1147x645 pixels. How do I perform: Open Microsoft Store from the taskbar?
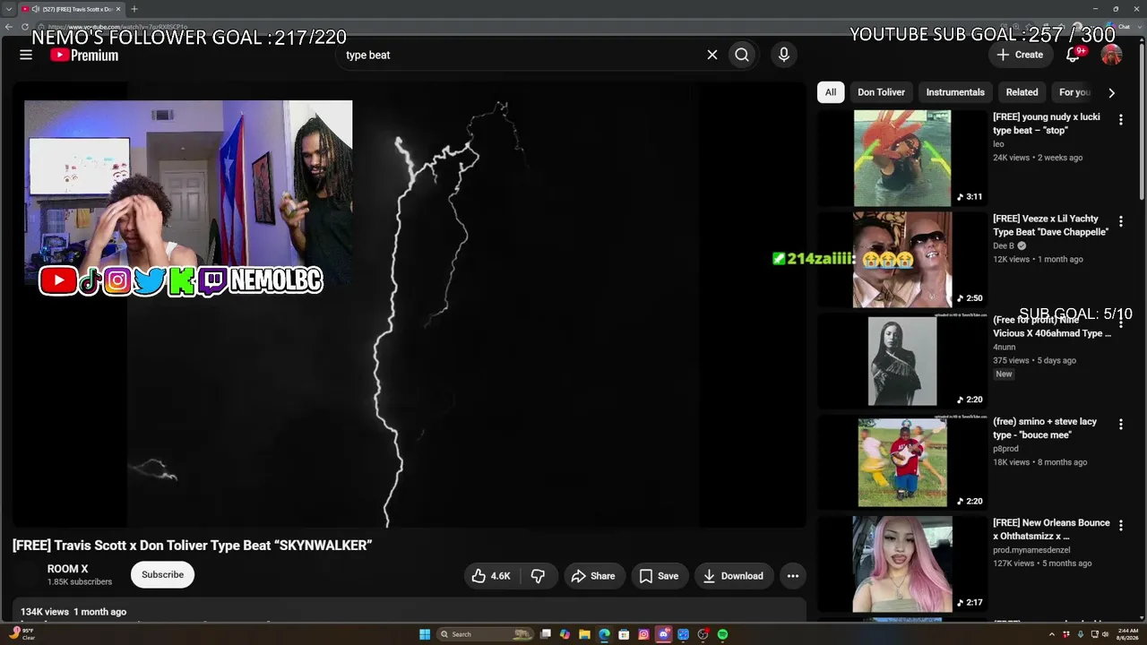click(624, 634)
